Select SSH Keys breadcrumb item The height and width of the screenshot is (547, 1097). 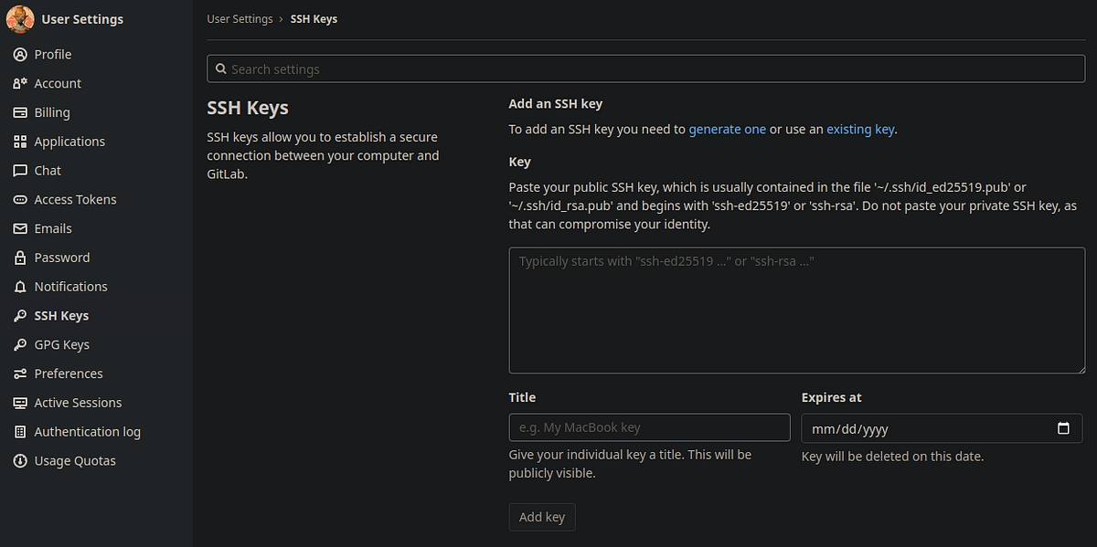click(314, 17)
